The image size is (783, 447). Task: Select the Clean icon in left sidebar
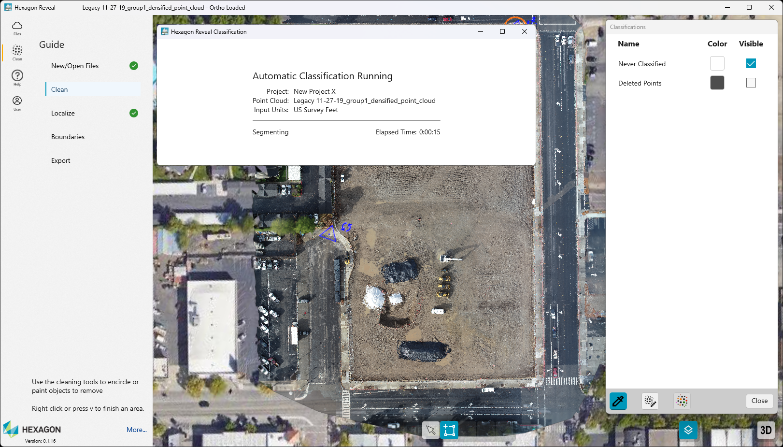pyautogui.click(x=17, y=52)
